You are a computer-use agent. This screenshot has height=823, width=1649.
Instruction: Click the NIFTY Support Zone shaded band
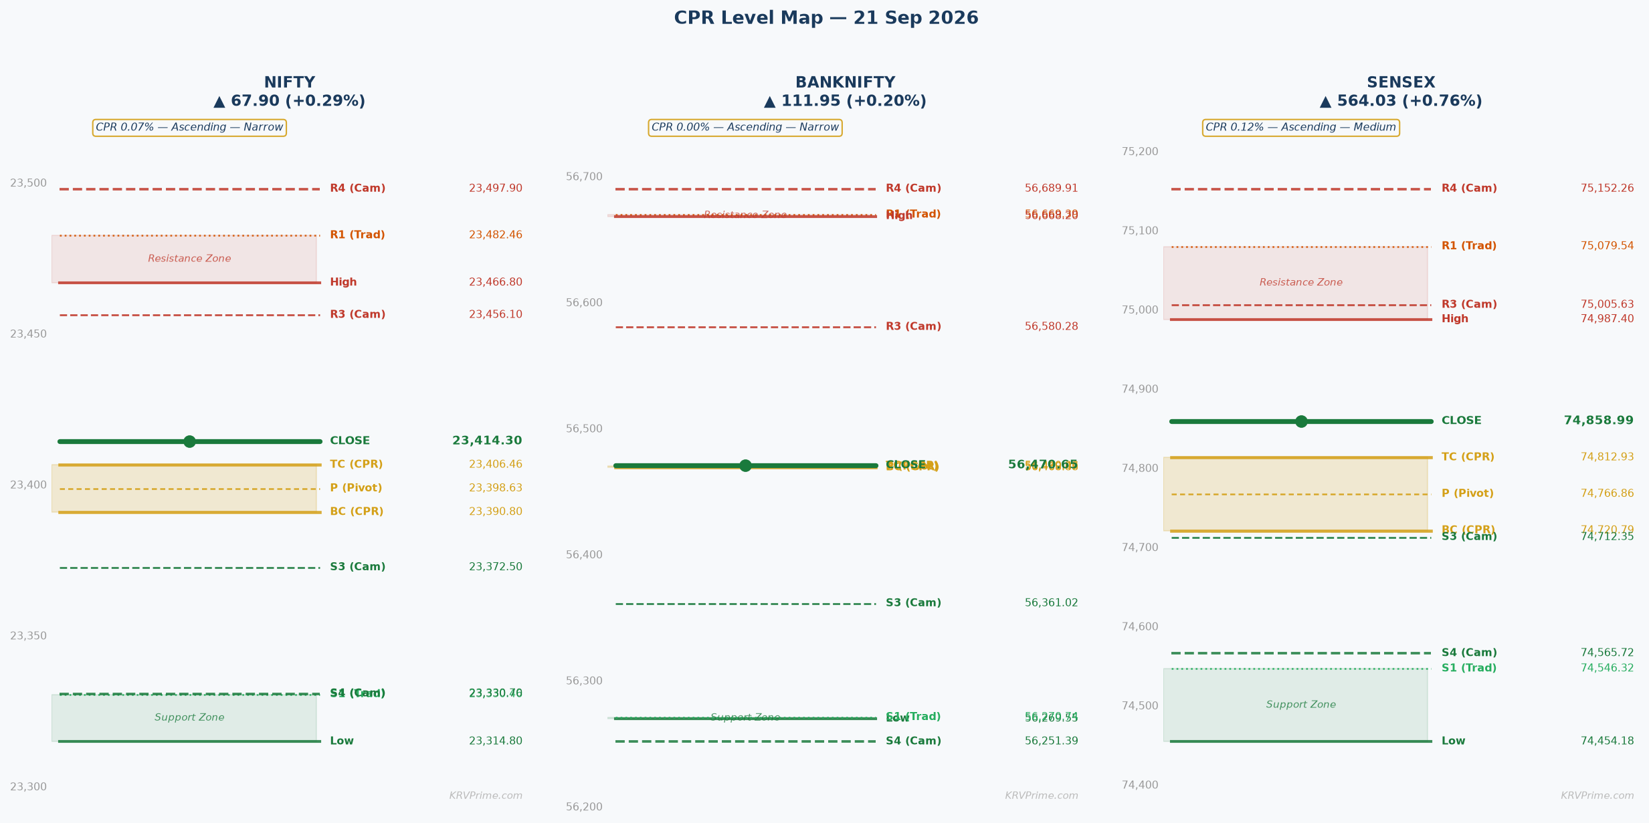(x=184, y=718)
